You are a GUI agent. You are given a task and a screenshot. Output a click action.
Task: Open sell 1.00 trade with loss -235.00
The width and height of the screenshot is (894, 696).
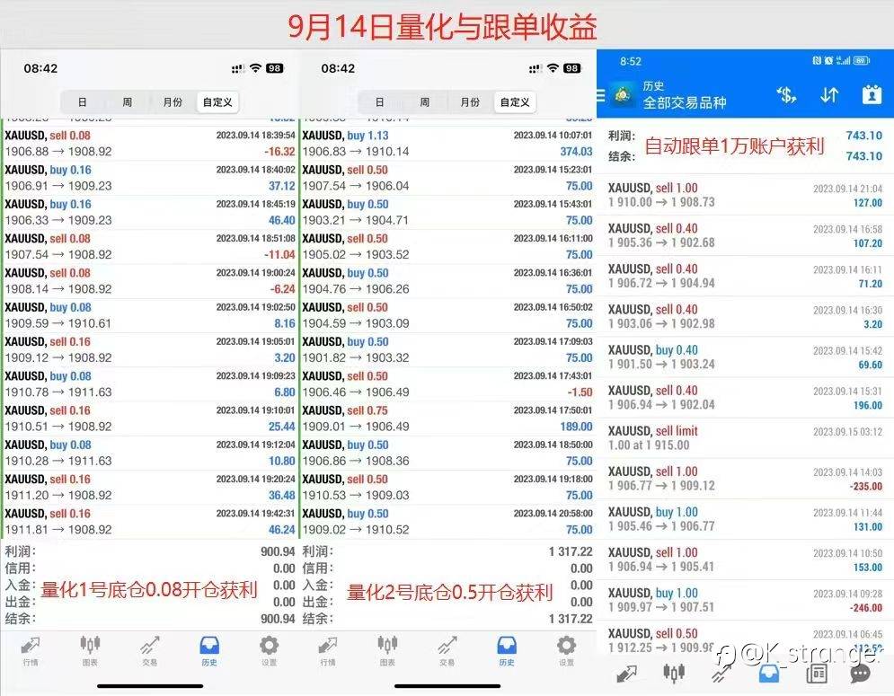pyautogui.click(x=745, y=479)
